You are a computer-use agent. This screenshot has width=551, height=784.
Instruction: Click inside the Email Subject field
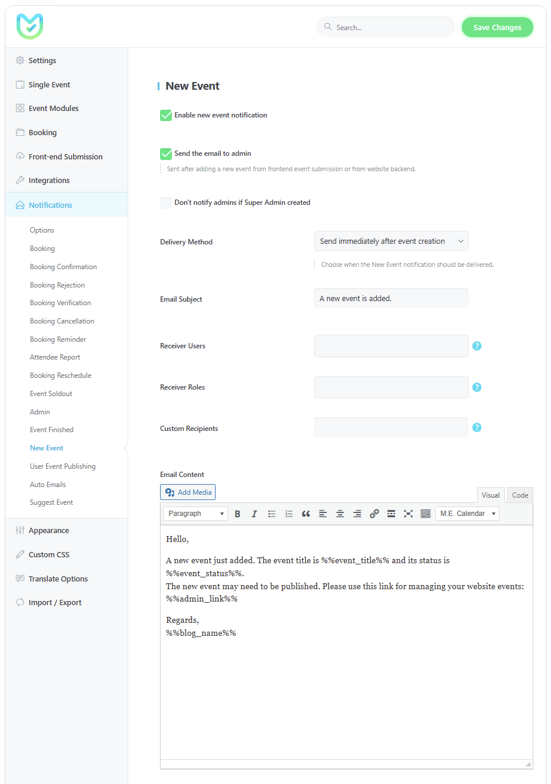[x=390, y=298]
